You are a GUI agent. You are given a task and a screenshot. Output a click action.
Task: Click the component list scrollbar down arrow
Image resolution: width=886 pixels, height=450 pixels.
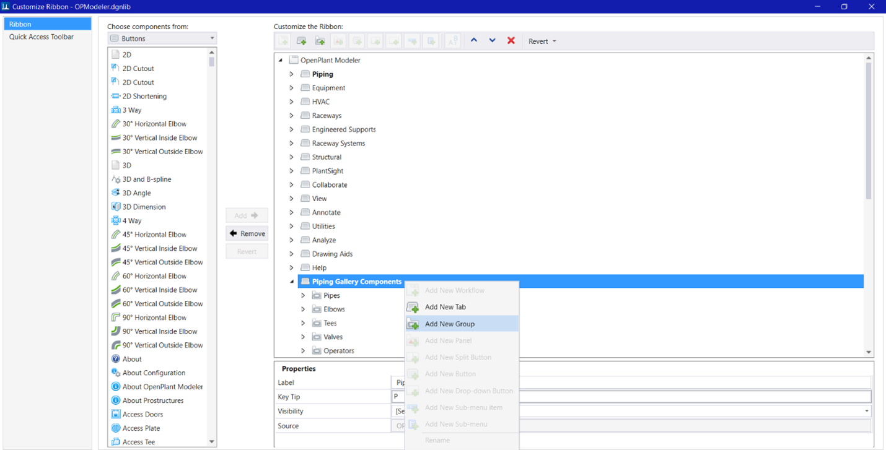pos(212,442)
